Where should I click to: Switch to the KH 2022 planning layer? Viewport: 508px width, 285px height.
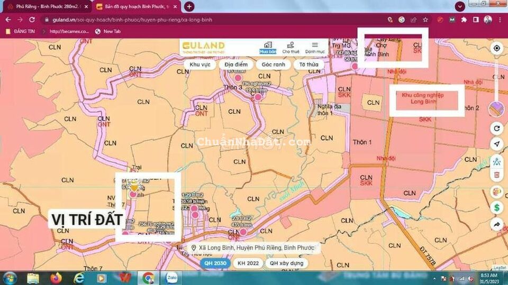(x=248, y=263)
